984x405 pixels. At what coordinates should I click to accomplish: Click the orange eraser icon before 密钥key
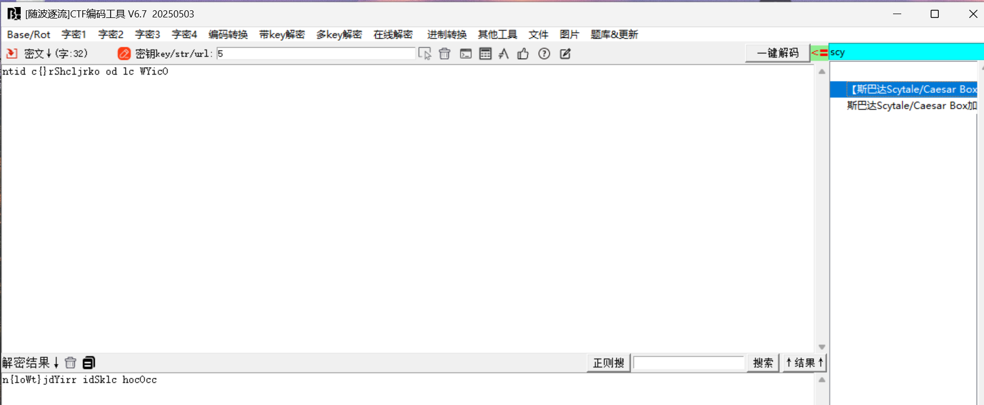click(124, 53)
